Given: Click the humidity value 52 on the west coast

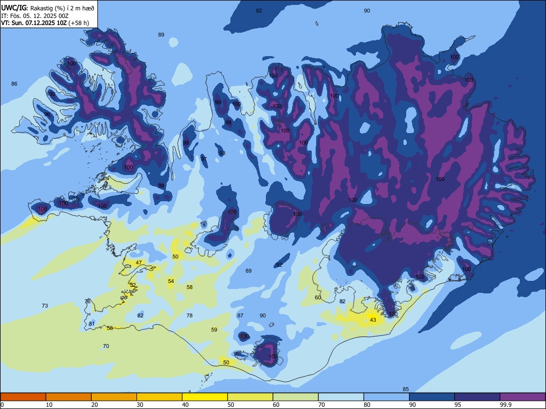Looking at the screenshot, I should tap(133, 285).
